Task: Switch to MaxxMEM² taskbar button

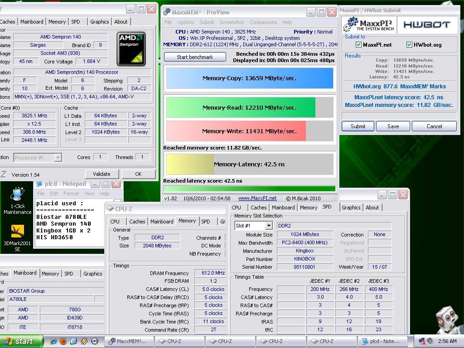Action: [130, 341]
